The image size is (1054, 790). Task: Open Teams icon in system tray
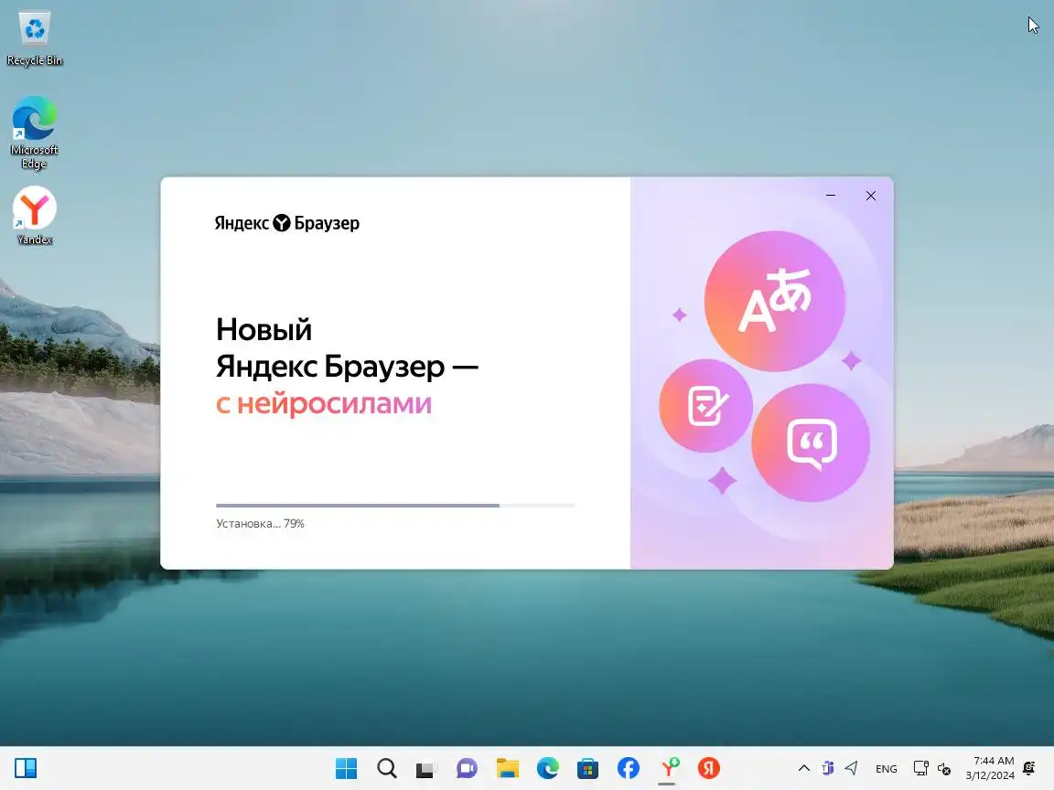827,768
